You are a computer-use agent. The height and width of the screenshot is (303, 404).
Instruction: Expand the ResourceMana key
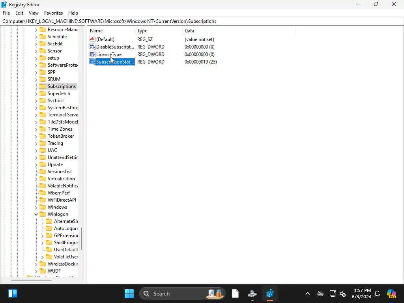click(x=36, y=30)
